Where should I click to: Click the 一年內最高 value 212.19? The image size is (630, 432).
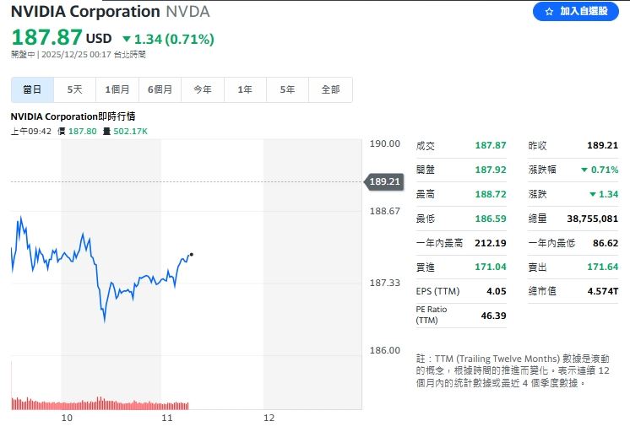point(490,243)
